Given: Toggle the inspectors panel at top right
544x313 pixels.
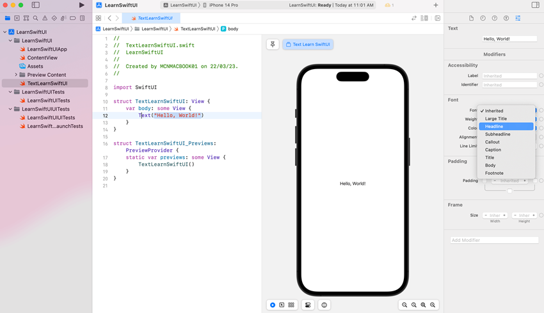Looking at the screenshot, I should [535, 5].
